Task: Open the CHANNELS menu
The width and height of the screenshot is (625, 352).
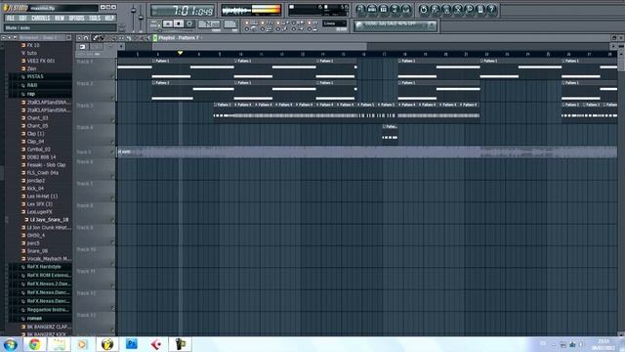Action: (41, 18)
